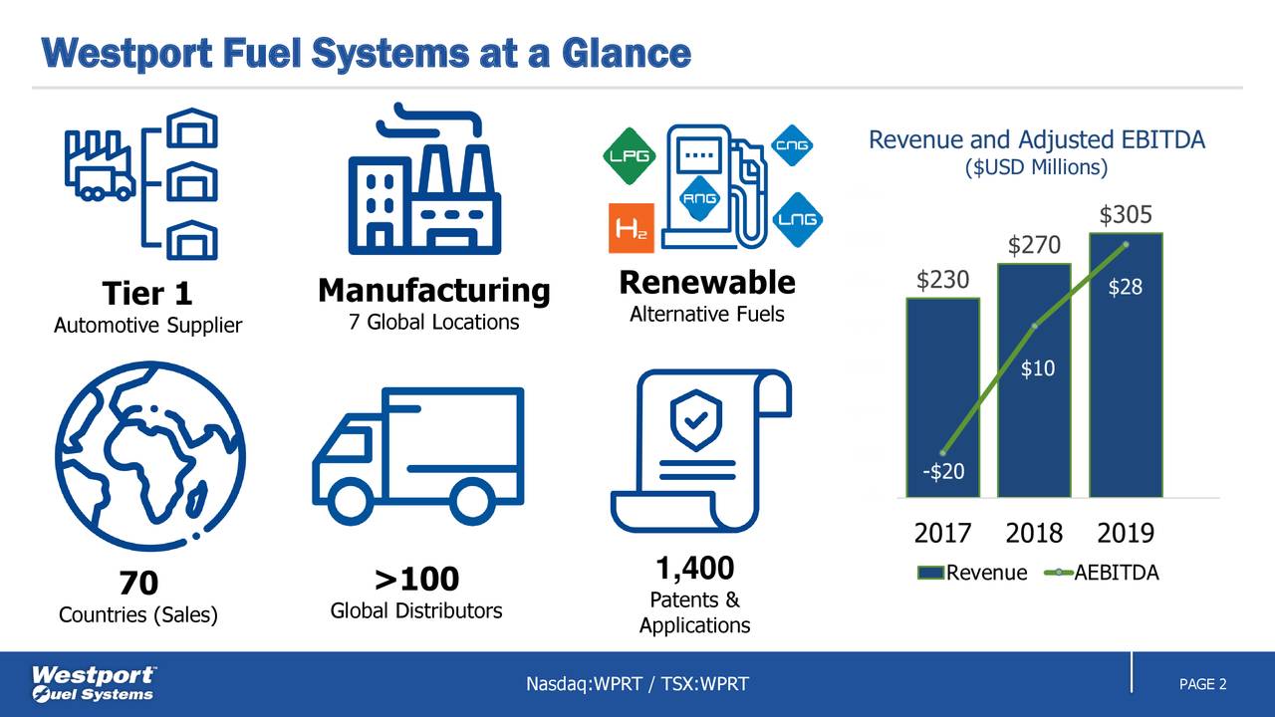This screenshot has height=717, width=1275.
Task: Click the blue CNG diamond badge
Action: pos(792,145)
